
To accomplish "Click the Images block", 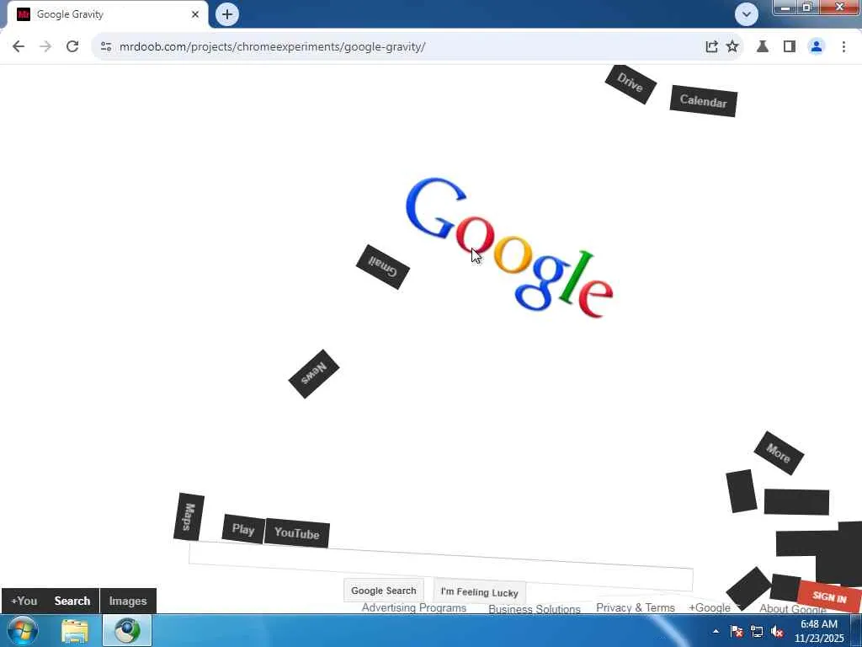I will (x=128, y=601).
